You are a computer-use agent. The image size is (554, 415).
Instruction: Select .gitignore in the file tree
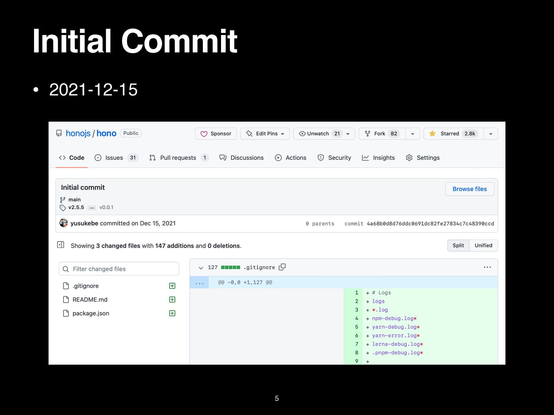(86, 286)
